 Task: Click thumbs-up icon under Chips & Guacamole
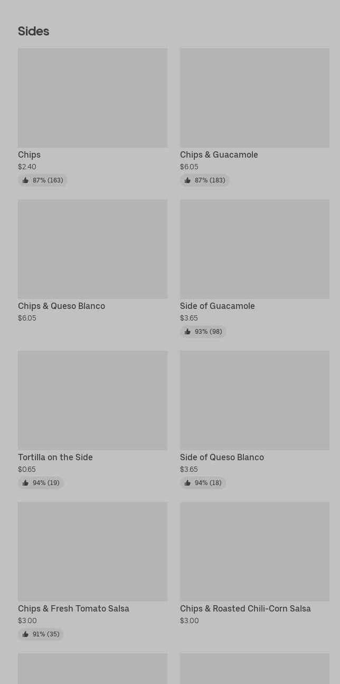[x=187, y=180]
